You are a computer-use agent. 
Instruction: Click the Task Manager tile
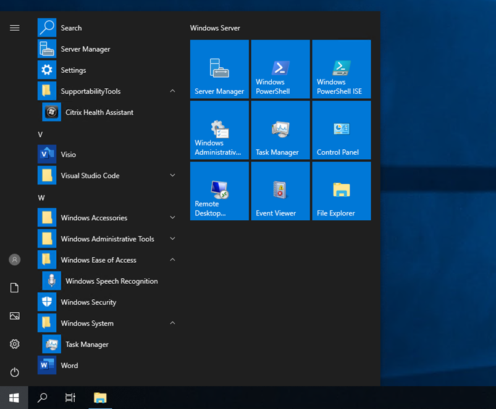280,130
